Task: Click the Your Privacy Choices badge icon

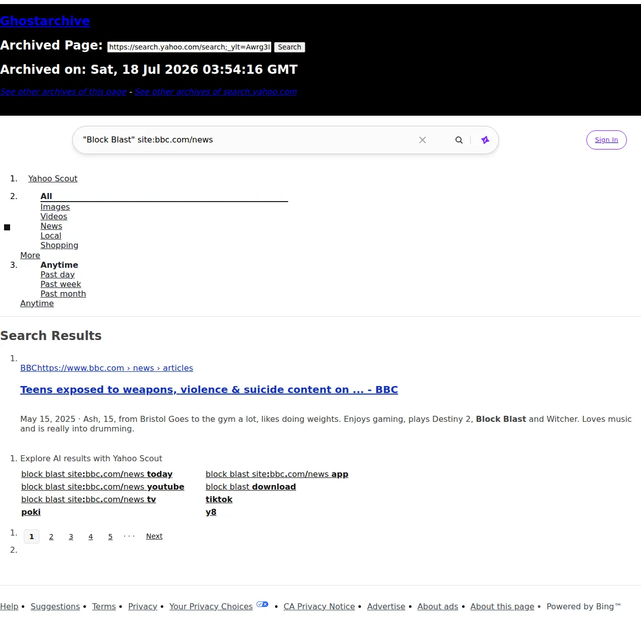Action: click(x=262, y=604)
